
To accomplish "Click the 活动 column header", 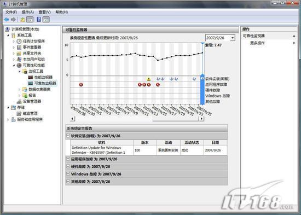I will click(169, 142).
